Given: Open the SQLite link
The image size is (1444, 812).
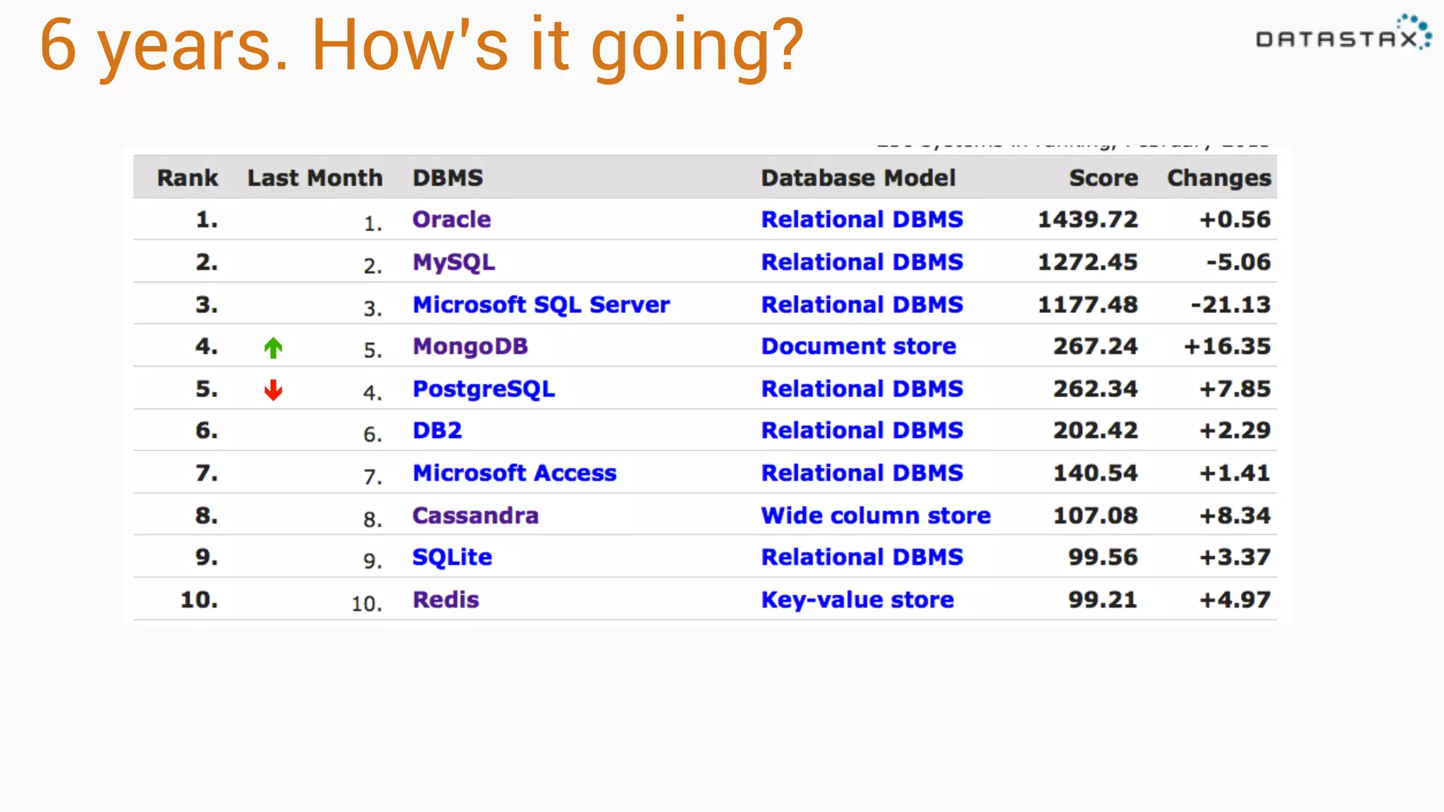Looking at the screenshot, I should click(x=452, y=557).
